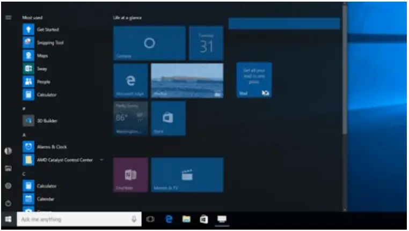
Task: Open the Mail tile
Action: click(x=254, y=80)
